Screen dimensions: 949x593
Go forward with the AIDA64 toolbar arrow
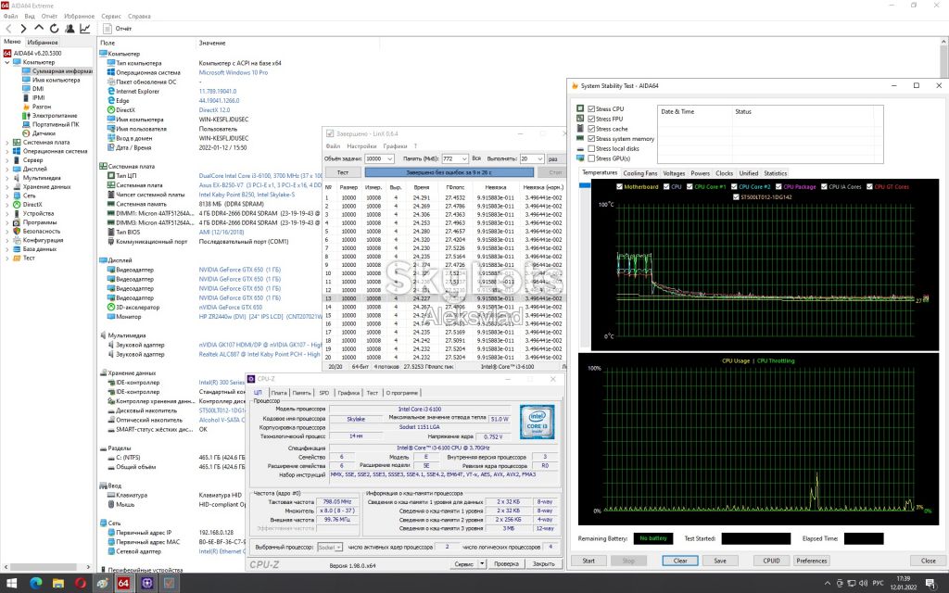click(23, 29)
